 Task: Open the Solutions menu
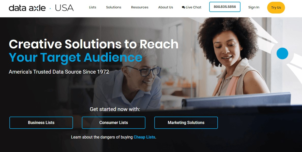coord(114,7)
